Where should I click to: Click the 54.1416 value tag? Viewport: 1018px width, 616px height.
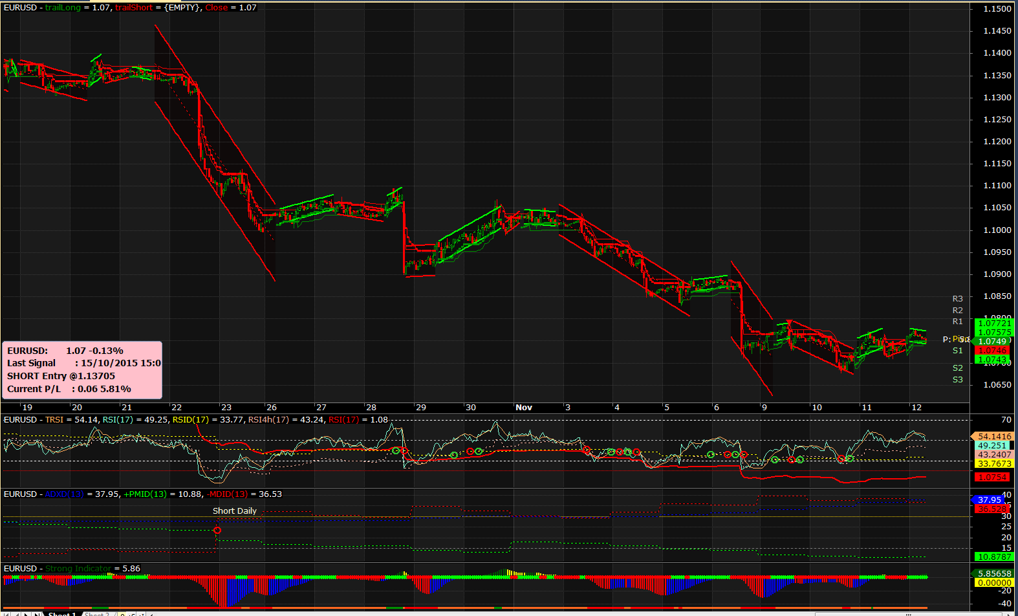click(993, 436)
